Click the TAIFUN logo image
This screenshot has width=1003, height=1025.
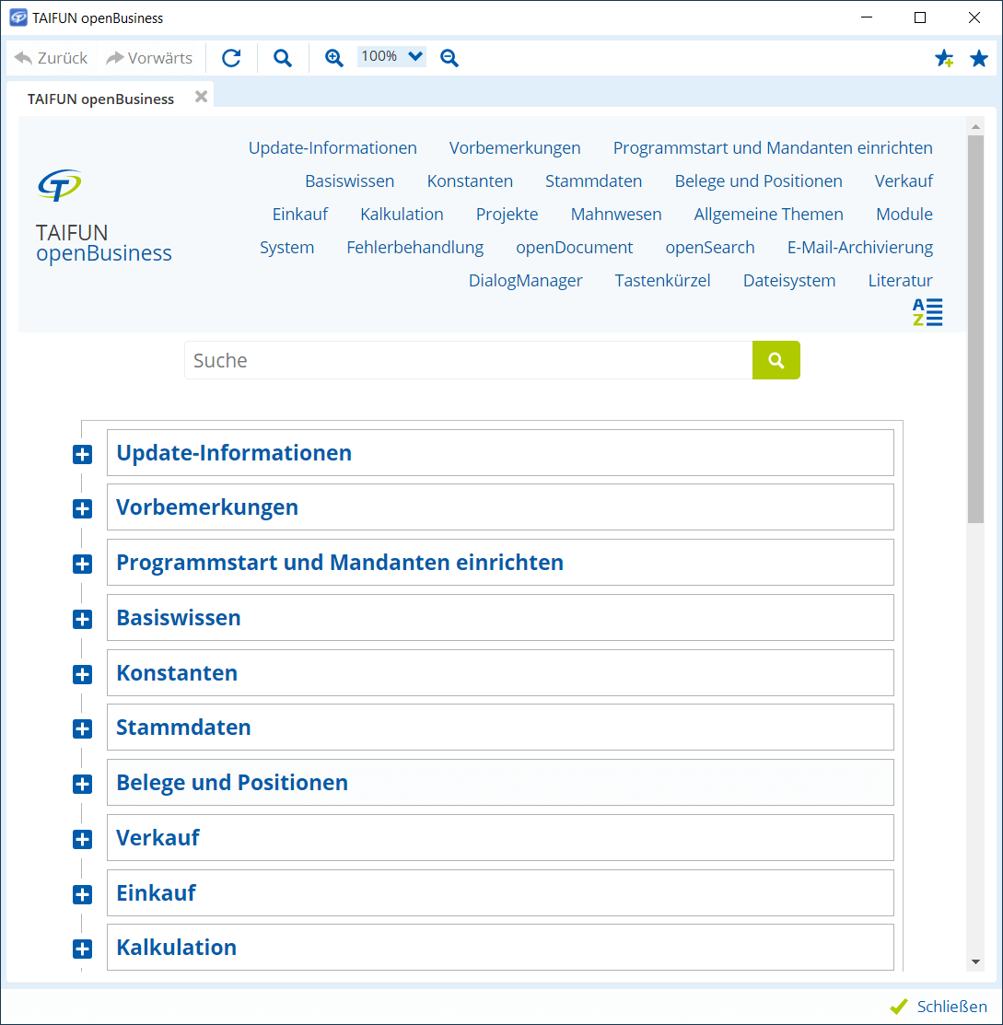[x=60, y=185]
